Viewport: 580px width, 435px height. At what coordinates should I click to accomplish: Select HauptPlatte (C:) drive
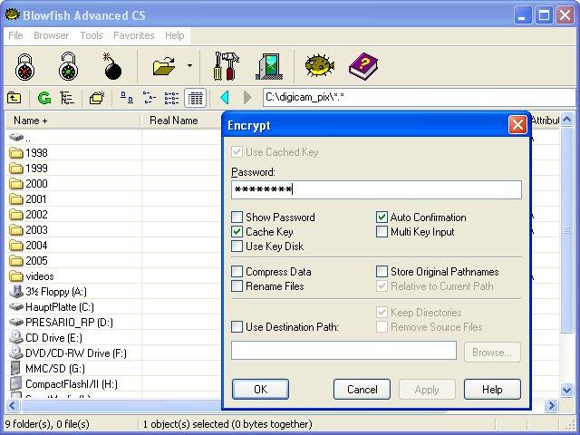point(52,307)
